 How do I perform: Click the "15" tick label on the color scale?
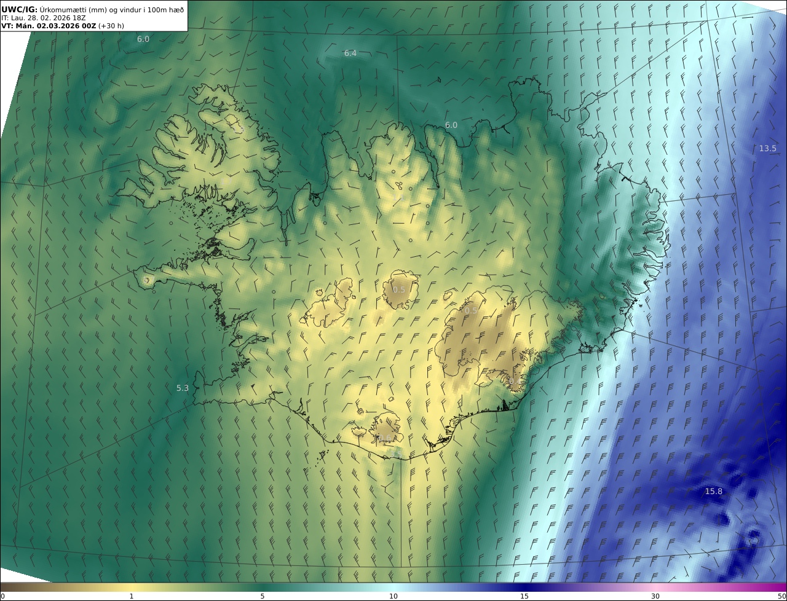click(524, 596)
